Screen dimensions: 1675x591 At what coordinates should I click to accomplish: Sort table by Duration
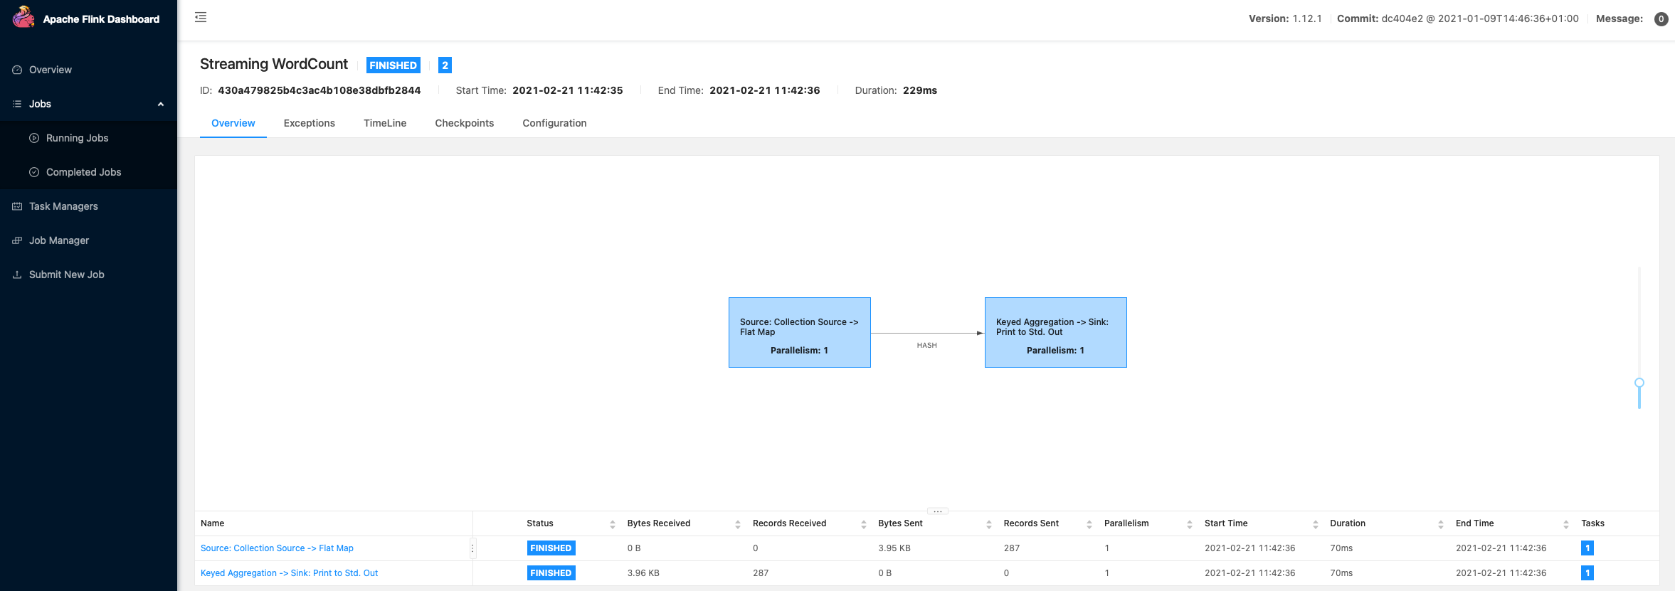(x=1440, y=524)
